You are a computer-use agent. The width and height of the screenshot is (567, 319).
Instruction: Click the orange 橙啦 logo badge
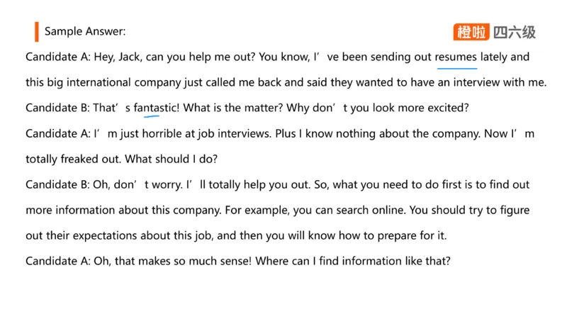click(471, 32)
